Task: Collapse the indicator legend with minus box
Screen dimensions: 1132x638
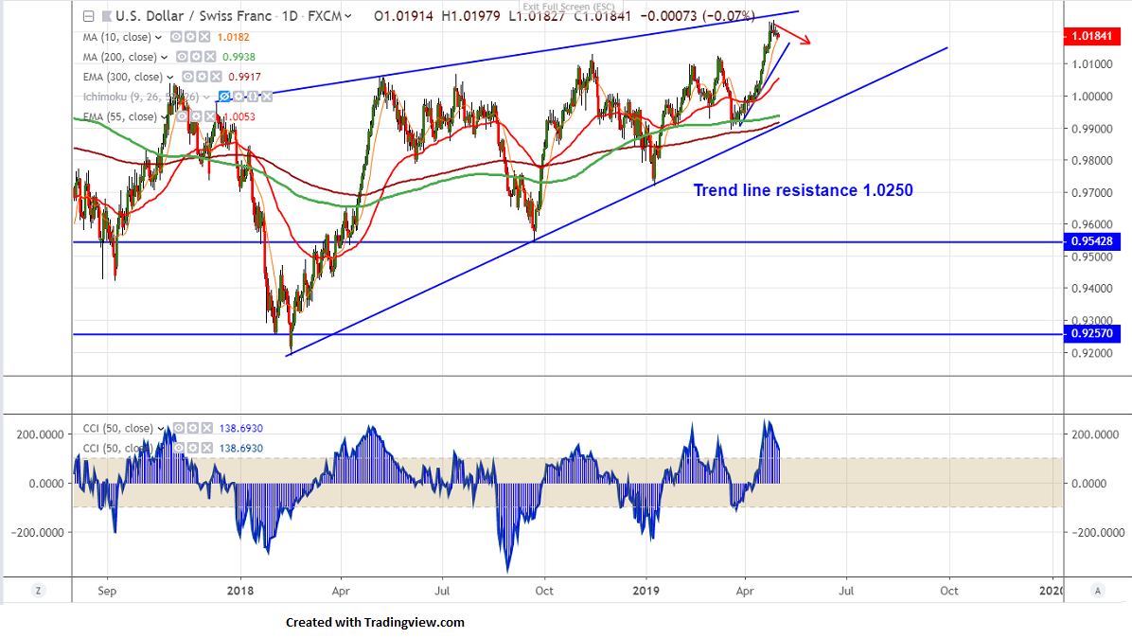Action: pos(88,16)
